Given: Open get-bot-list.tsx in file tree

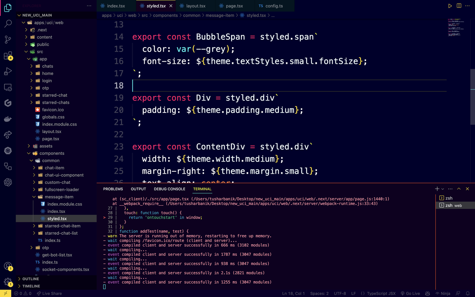Looking at the screenshot, I should pos(56,255).
